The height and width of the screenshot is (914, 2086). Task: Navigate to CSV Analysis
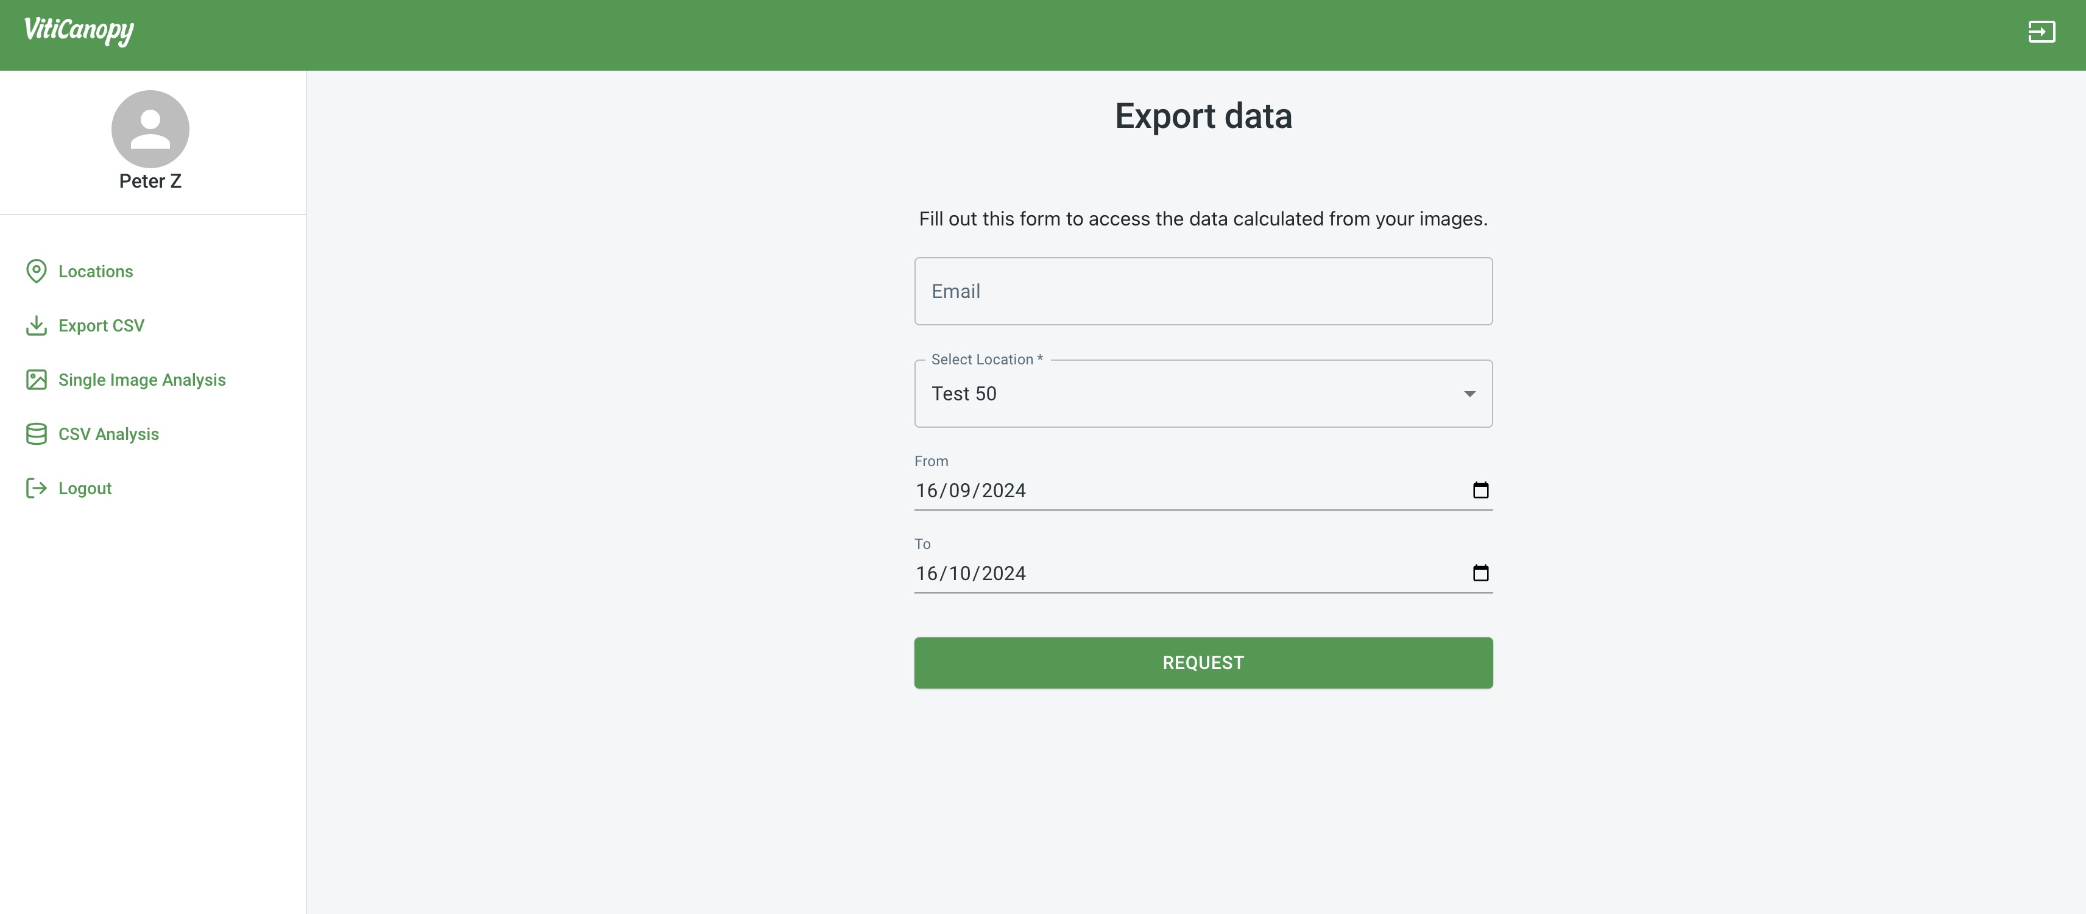pos(108,434)
